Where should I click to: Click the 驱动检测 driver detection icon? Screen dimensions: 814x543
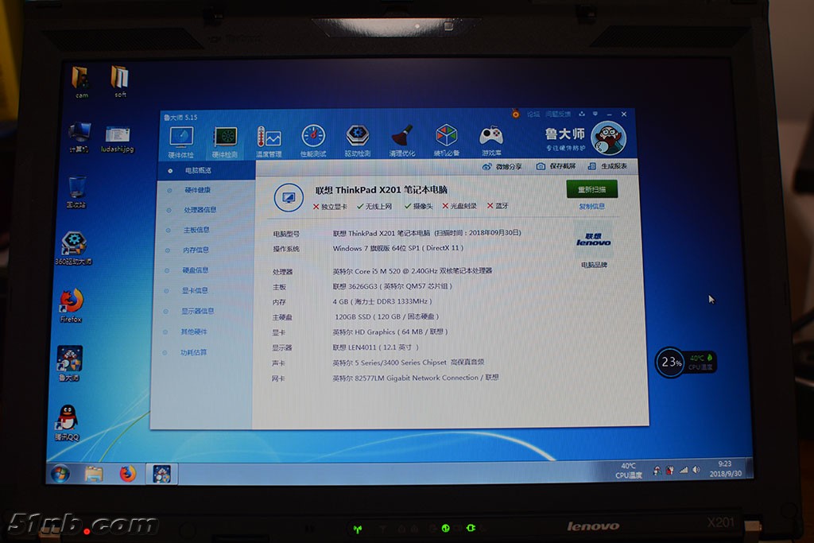[x=358, y=140]
